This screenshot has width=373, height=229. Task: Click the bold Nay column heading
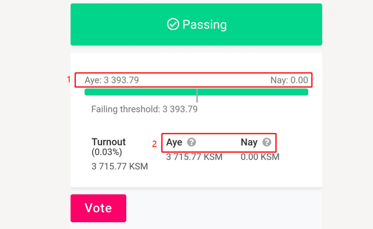click(249, 142)
